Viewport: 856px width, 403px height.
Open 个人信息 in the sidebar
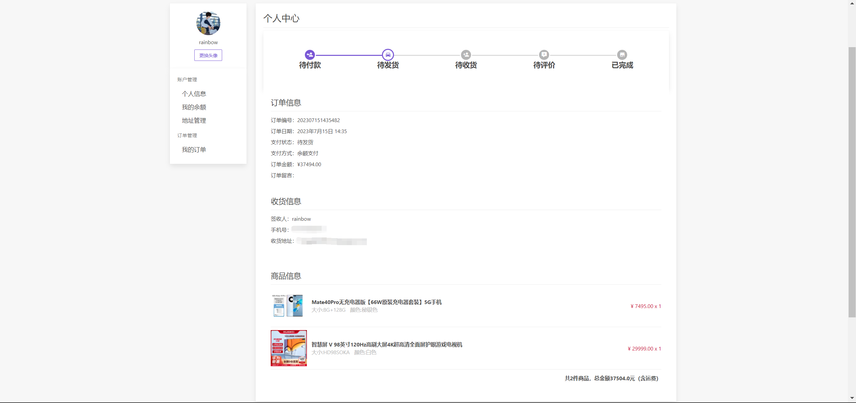pyautogui.click(x=194, y=94)
